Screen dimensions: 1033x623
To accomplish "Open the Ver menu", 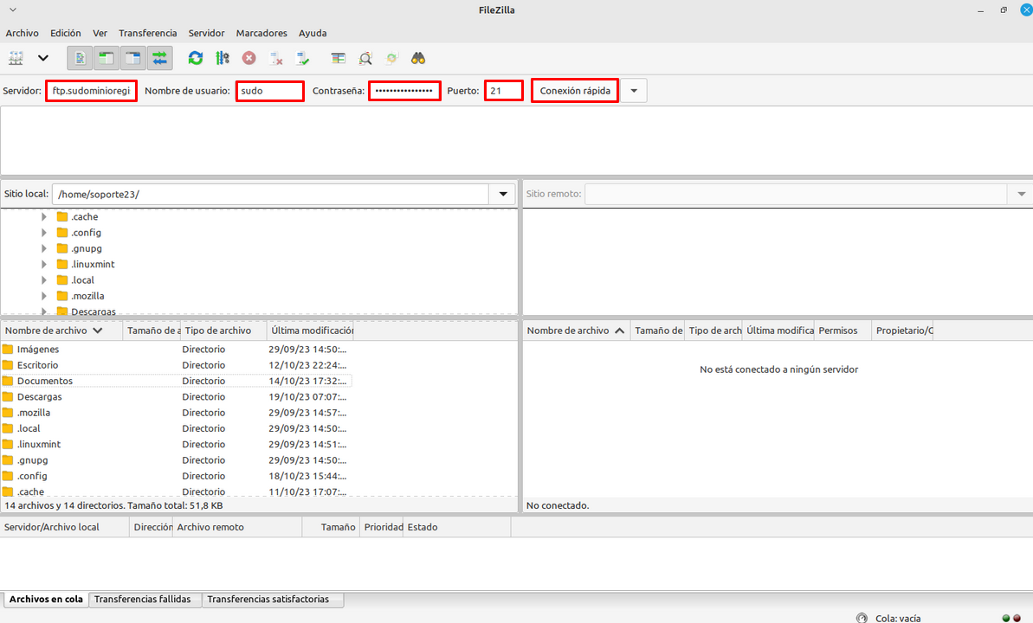I will pos(100,33).
